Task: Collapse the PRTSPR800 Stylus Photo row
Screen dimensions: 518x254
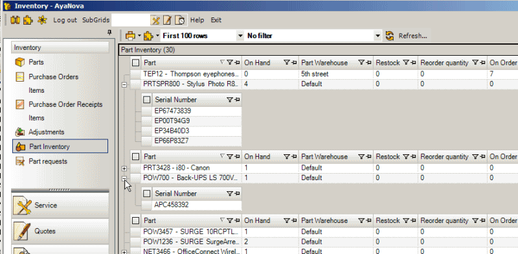Action: (x=124, y=85)
